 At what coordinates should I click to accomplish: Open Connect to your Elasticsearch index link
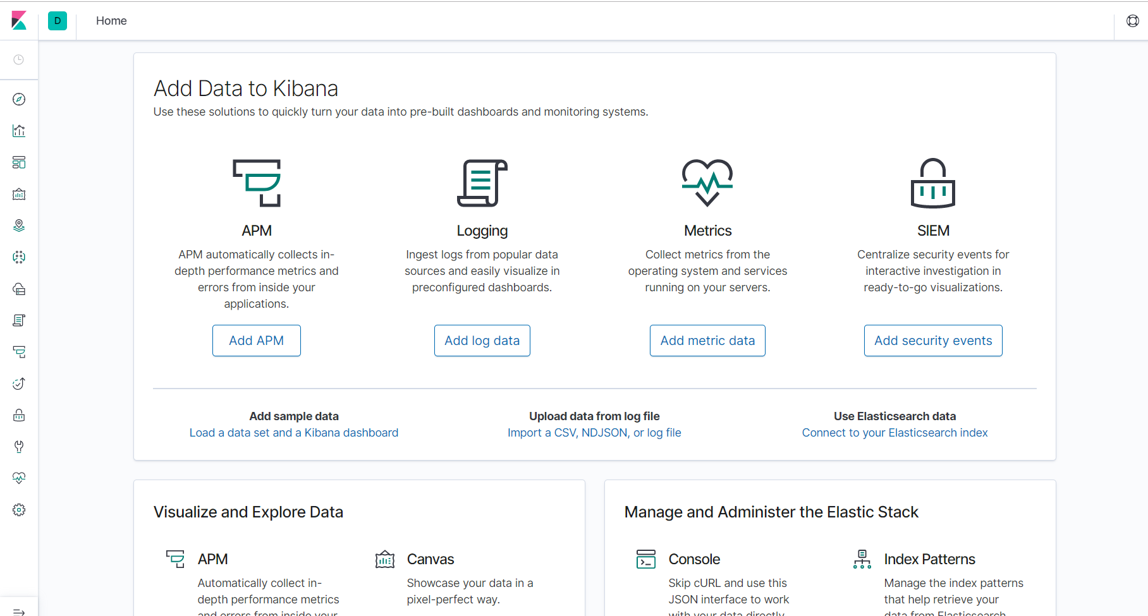[895, 433]
